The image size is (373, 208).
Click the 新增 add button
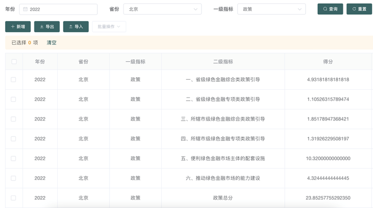tap(18, 27)
